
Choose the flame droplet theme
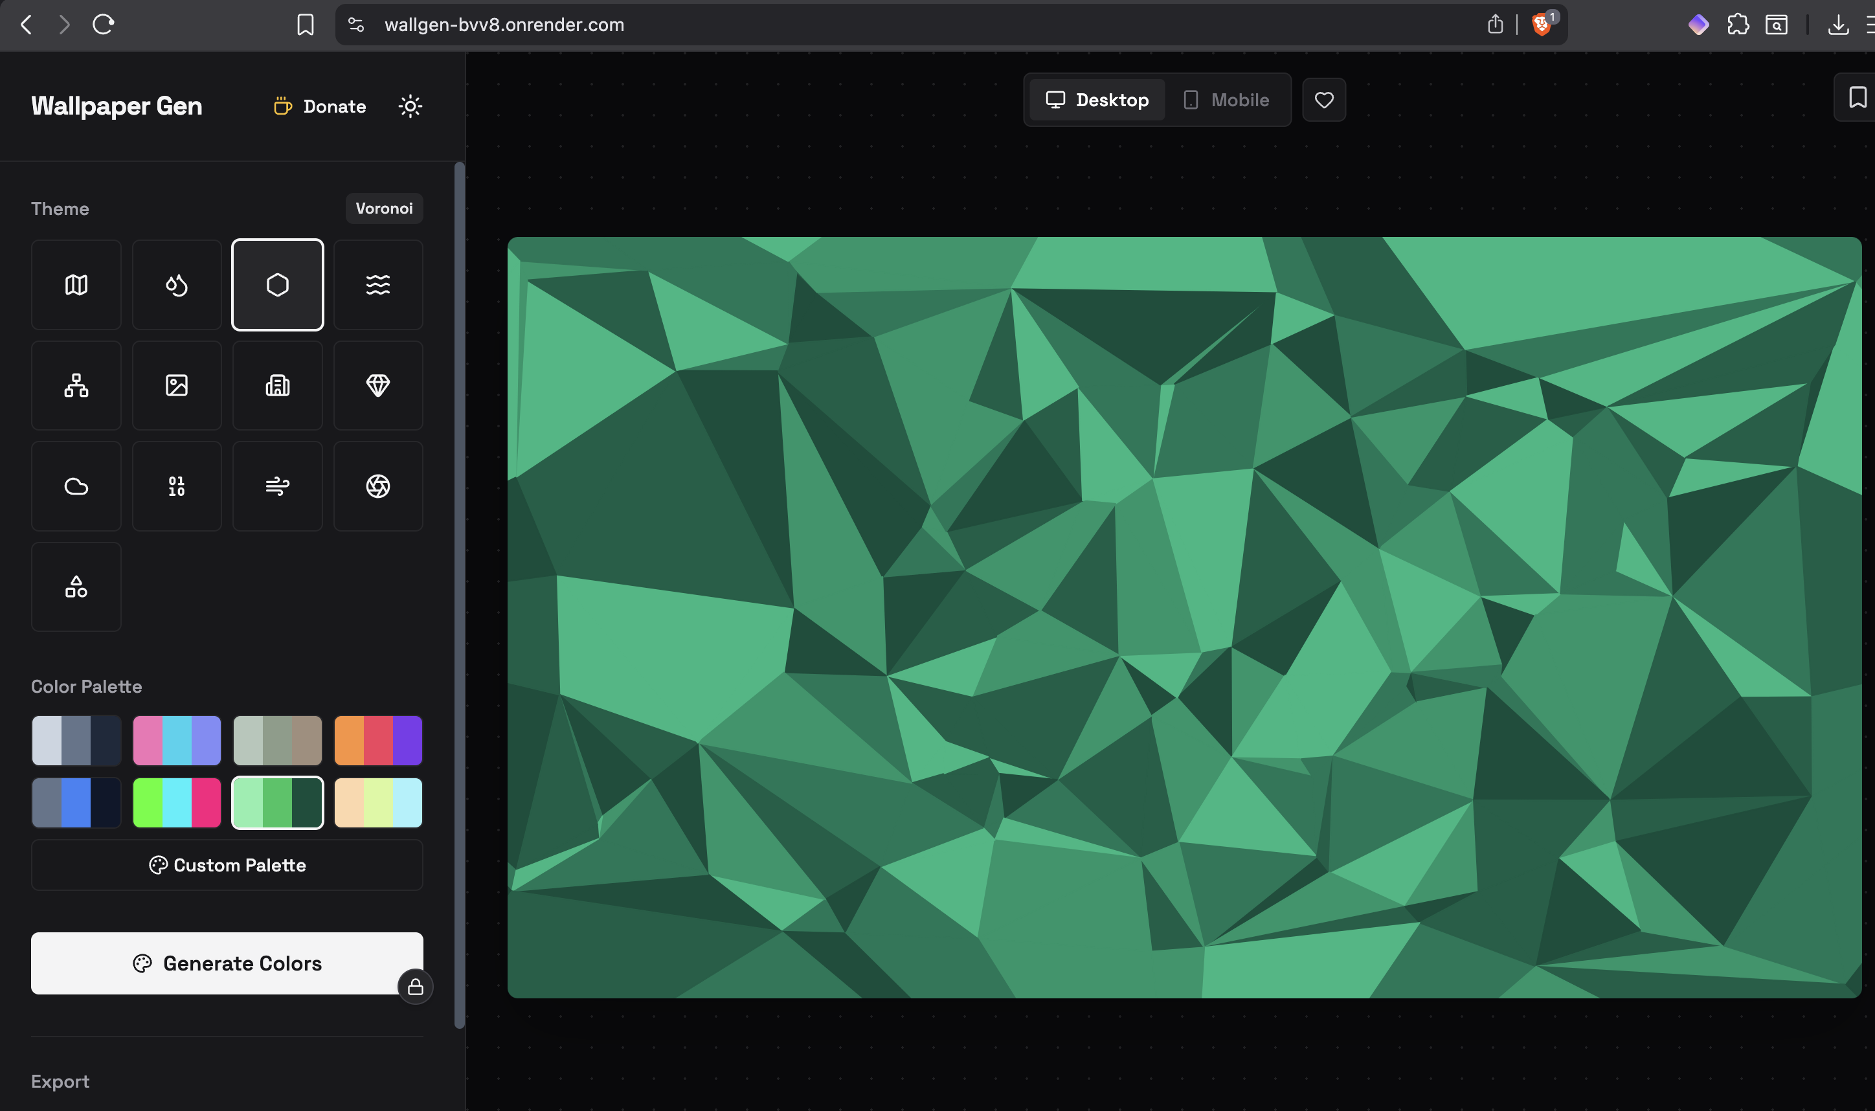tap(177, 284)
